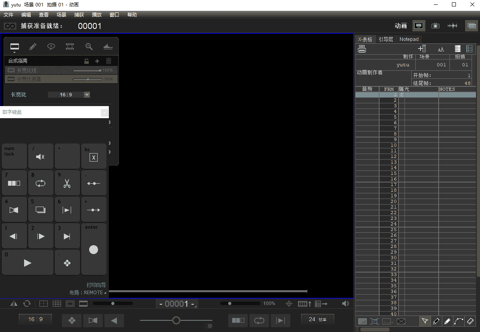Select the white pencil tool in the X-sheet footer
This screenshot has width=480, height=332.
click(x=447, y=321)
